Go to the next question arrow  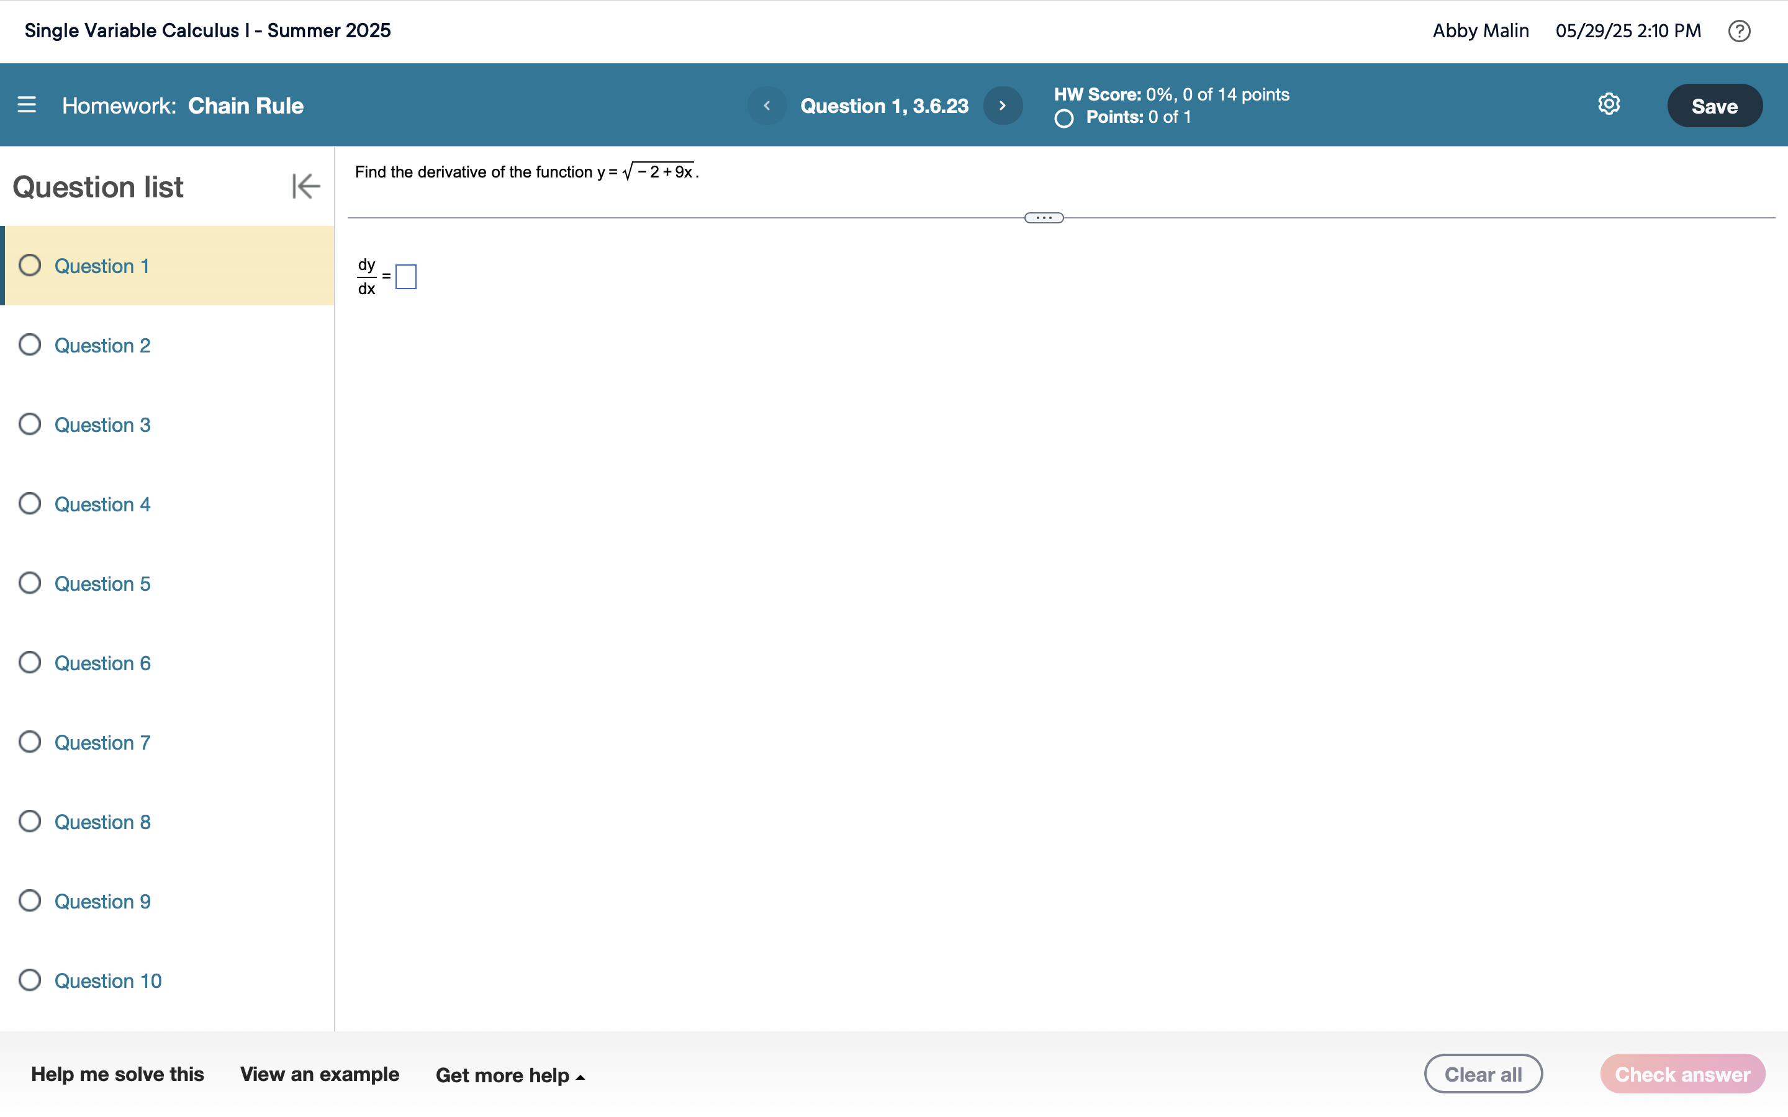(x=1003, y=105)
